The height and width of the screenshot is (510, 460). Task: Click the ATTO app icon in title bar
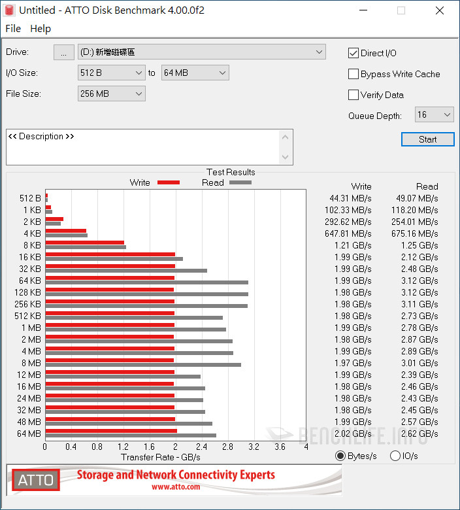pyautogui.click(x=10, y=10)
